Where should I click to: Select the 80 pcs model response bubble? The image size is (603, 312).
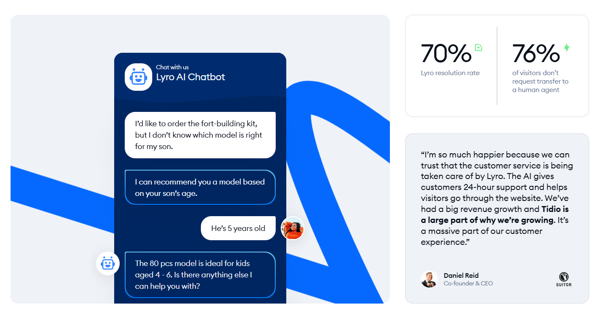200,275
